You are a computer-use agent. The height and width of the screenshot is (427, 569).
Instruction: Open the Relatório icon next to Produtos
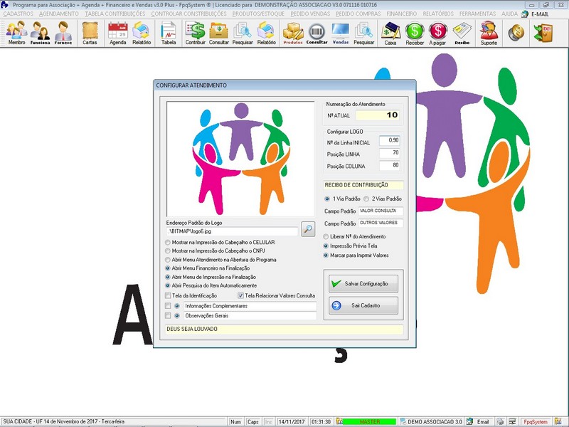pos(266,33)
